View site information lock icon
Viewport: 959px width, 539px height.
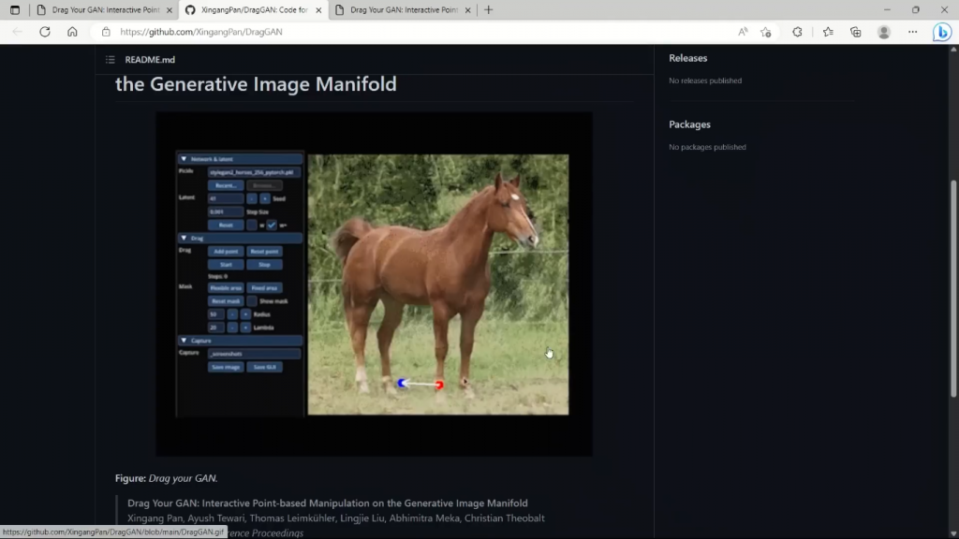point(106,32)
